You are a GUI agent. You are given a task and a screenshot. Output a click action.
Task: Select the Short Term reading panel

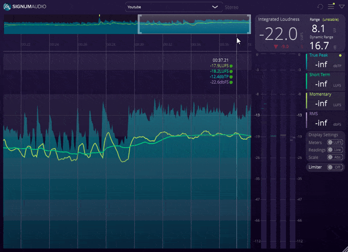(x=325, y=81)
